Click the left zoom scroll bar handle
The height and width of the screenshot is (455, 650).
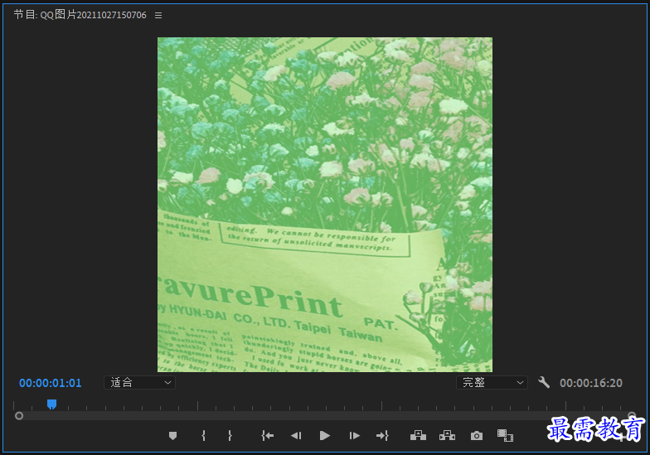[18, 416]
